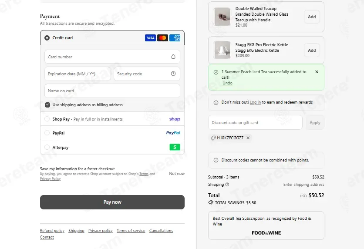Open the Shipping help question icon
This screenshot has height=249, width=364.
(227, 185)
